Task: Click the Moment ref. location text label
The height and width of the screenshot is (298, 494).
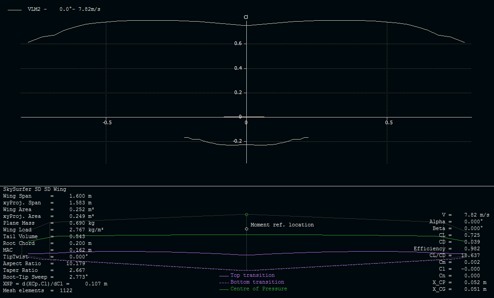Action: pyautogui.click(x=282, y=225)
